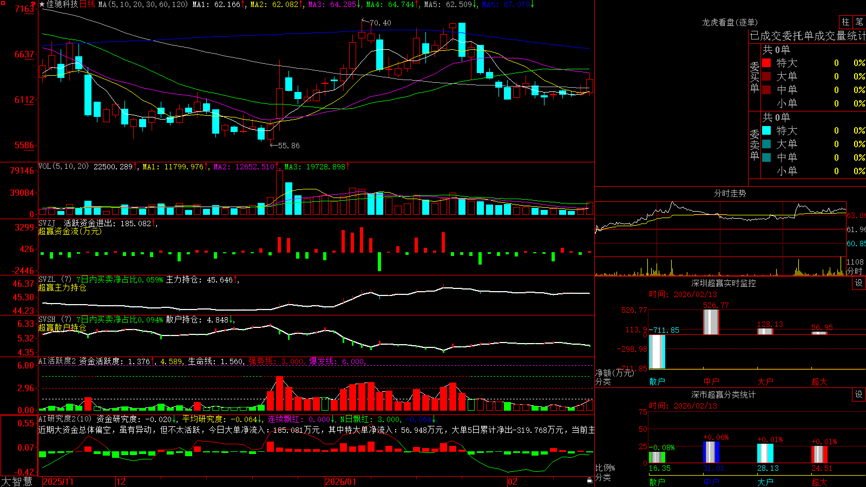The height and width of the screenshot is (487, 866).
Task: Open the MA(5,10,20,30,60,120) indicator parameters
Action: click(143, 4)
